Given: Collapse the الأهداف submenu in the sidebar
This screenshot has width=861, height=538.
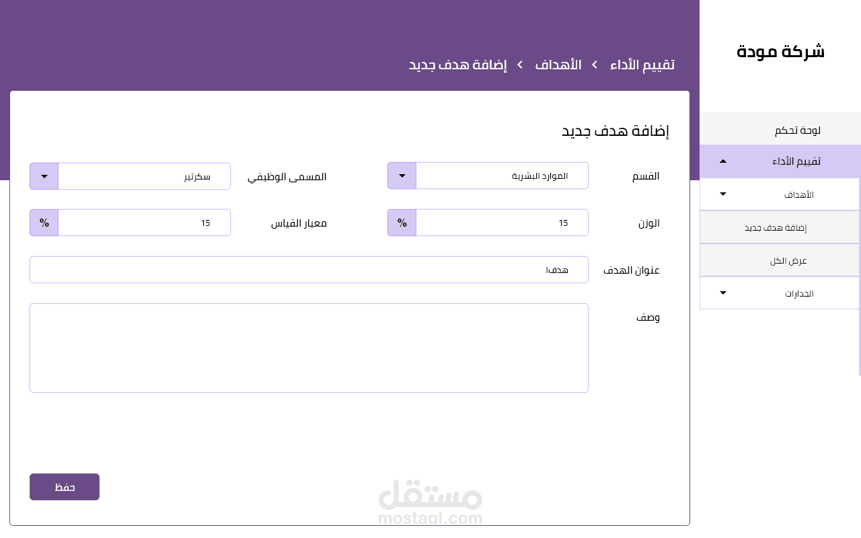Looking at the screenshot, I should (723, 194).
